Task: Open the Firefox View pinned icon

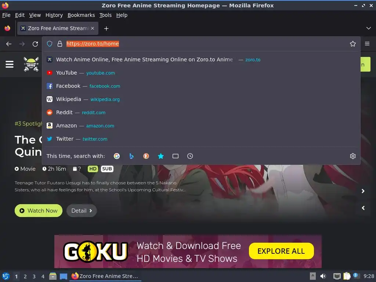Action: (x=7, y=28)
